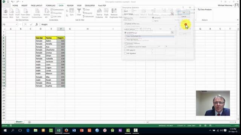This screenshot has height=135, width=241.
Task: Click the Connections icon in ribbon
Action: click(57, 9)
